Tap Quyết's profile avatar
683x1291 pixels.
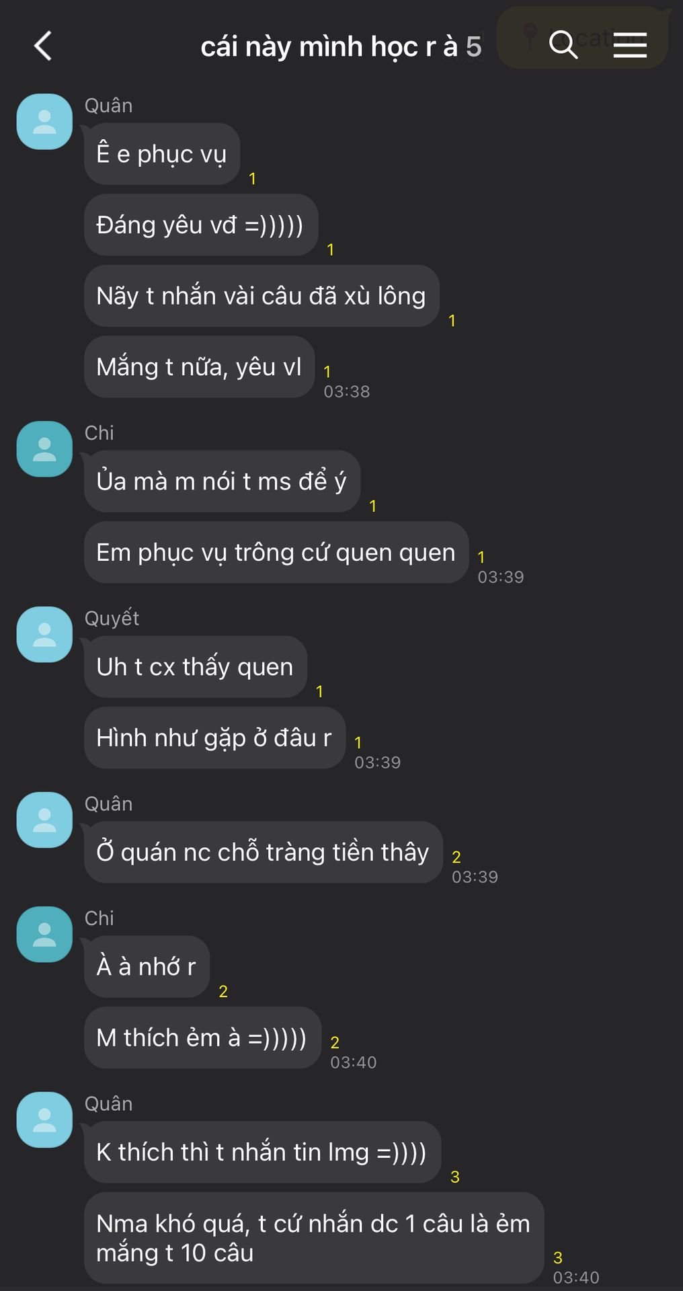44,635
